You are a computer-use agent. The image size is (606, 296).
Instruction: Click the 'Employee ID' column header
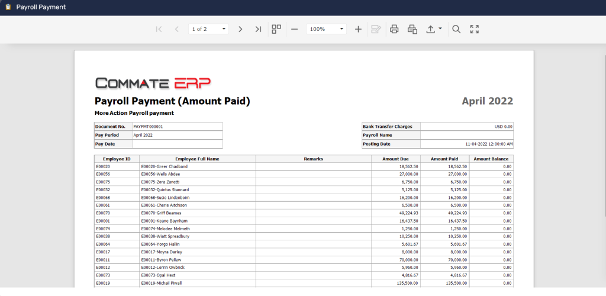(117, 159)
